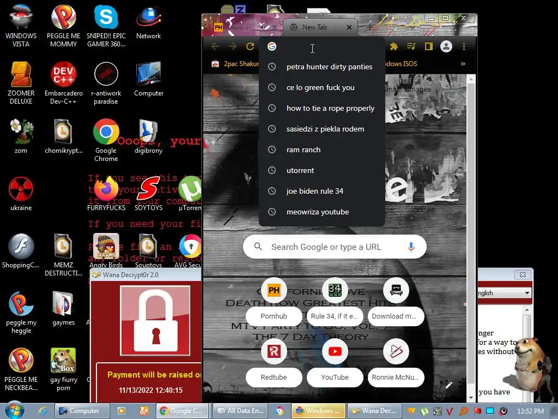Start voice search microphone icon
The image size is (558, 419).
point(411,247)
